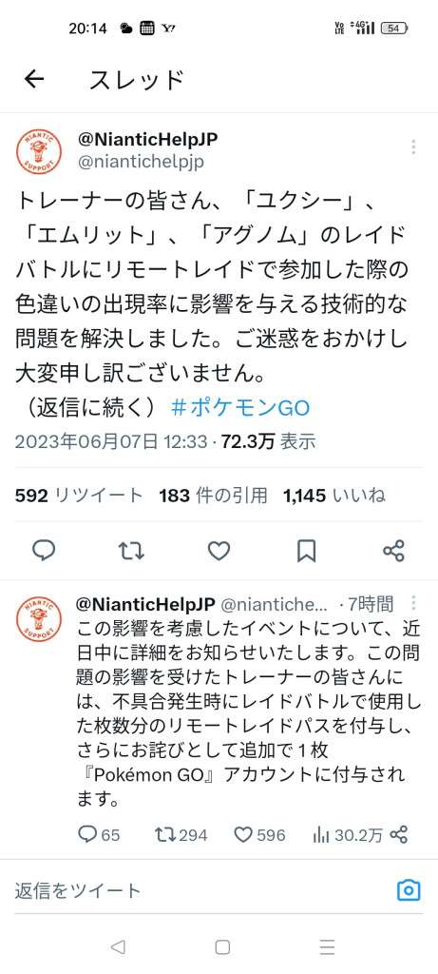Tap the back arrow beside スレッド
This screenshot has height=974, width=438.
pyautogui.click(x=34, y=79)
